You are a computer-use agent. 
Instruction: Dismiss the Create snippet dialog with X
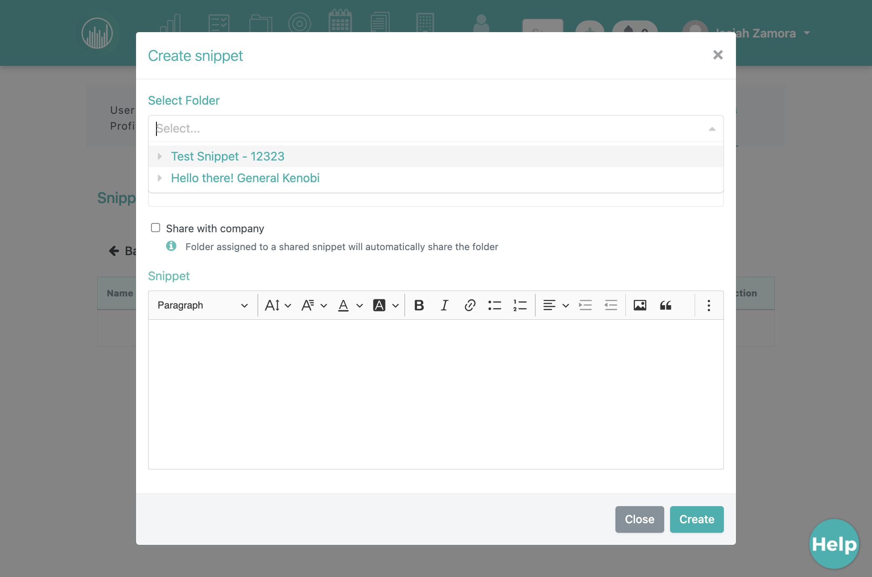pyautogui.click(x=718, y=55)
